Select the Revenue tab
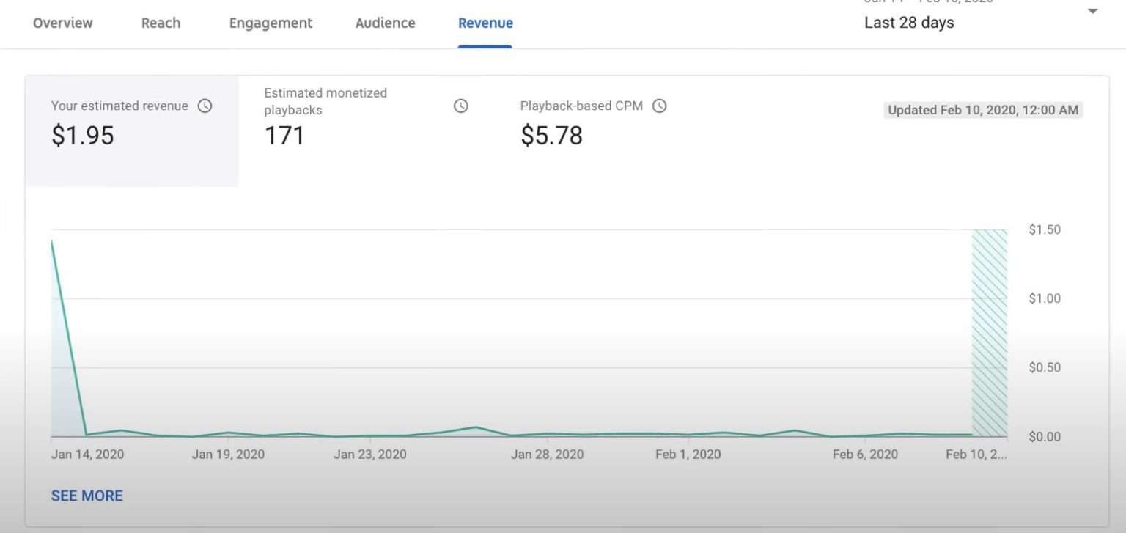 tap(485, 23)
